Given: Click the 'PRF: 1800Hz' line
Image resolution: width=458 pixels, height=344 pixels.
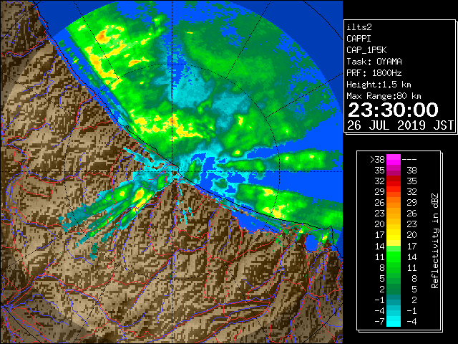Looking at the screenshot, I should coord(374,73).
